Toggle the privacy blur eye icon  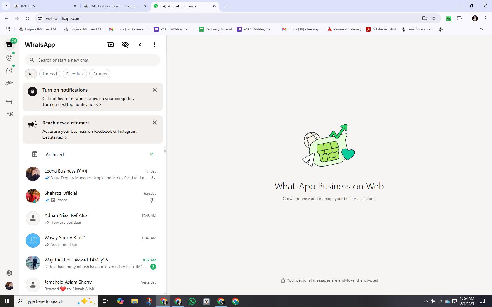125,45
